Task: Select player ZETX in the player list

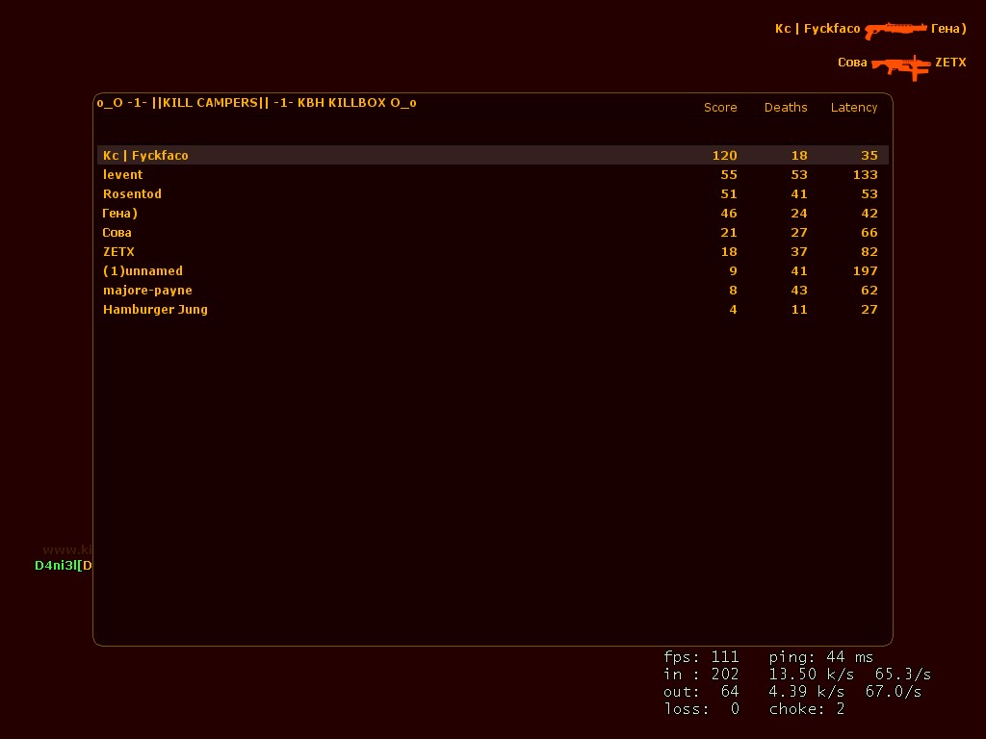Action: (x=118, y=251)
